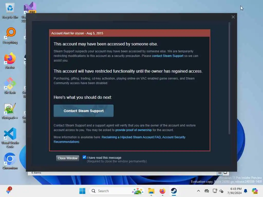The image size is (263, 197).
Task: Click the Contact Steam Support button
Action: [83, 111]
